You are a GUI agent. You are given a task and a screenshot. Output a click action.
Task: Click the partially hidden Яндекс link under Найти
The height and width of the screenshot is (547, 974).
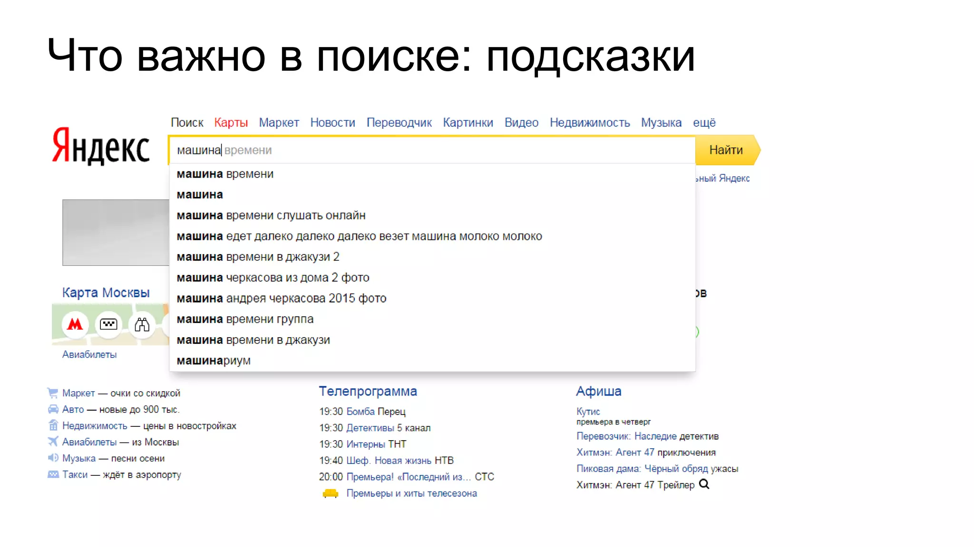tap(722, 178)
